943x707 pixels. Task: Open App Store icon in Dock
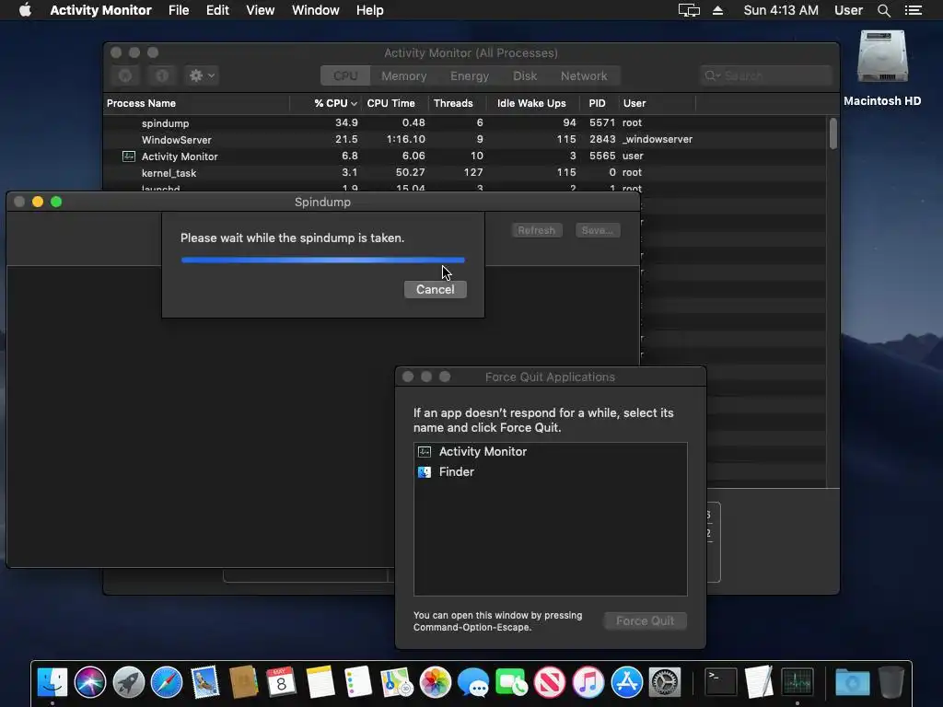[x=626, y=682]
